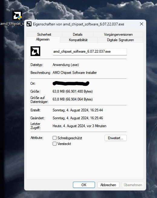Viewport: 157px width, 198px height.
Task: Close the Eigenschaften dialog with X
Action: tap(142, 24)
